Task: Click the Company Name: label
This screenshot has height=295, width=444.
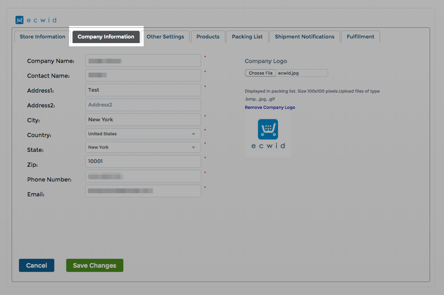Action: point(51,61)
